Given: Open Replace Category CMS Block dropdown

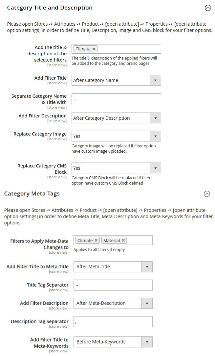Looking at the screenshot, I should (x=155, y=168).
